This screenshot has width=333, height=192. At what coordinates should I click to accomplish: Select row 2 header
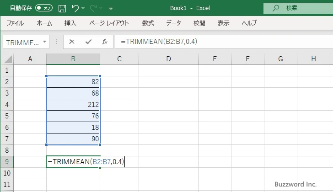click(7, 82)
